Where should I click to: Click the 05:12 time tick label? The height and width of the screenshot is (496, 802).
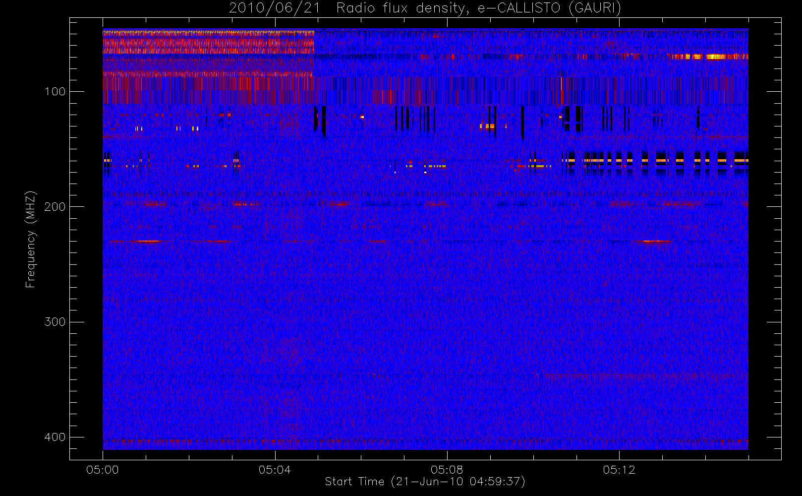[619, 470]
